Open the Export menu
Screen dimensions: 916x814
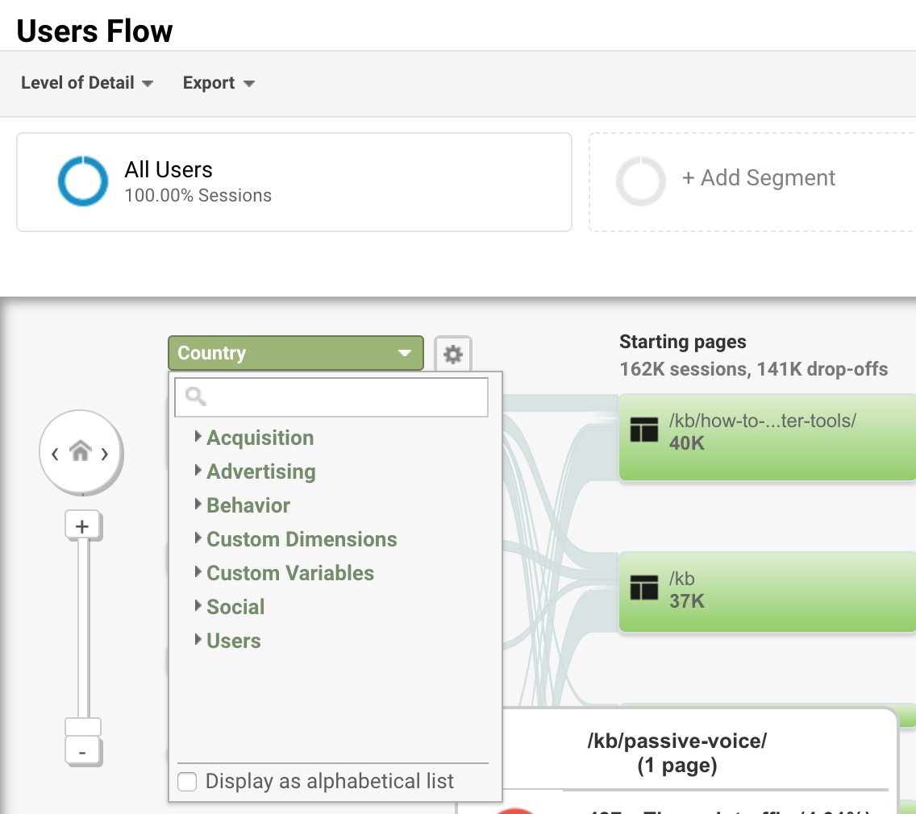(218, 82)
